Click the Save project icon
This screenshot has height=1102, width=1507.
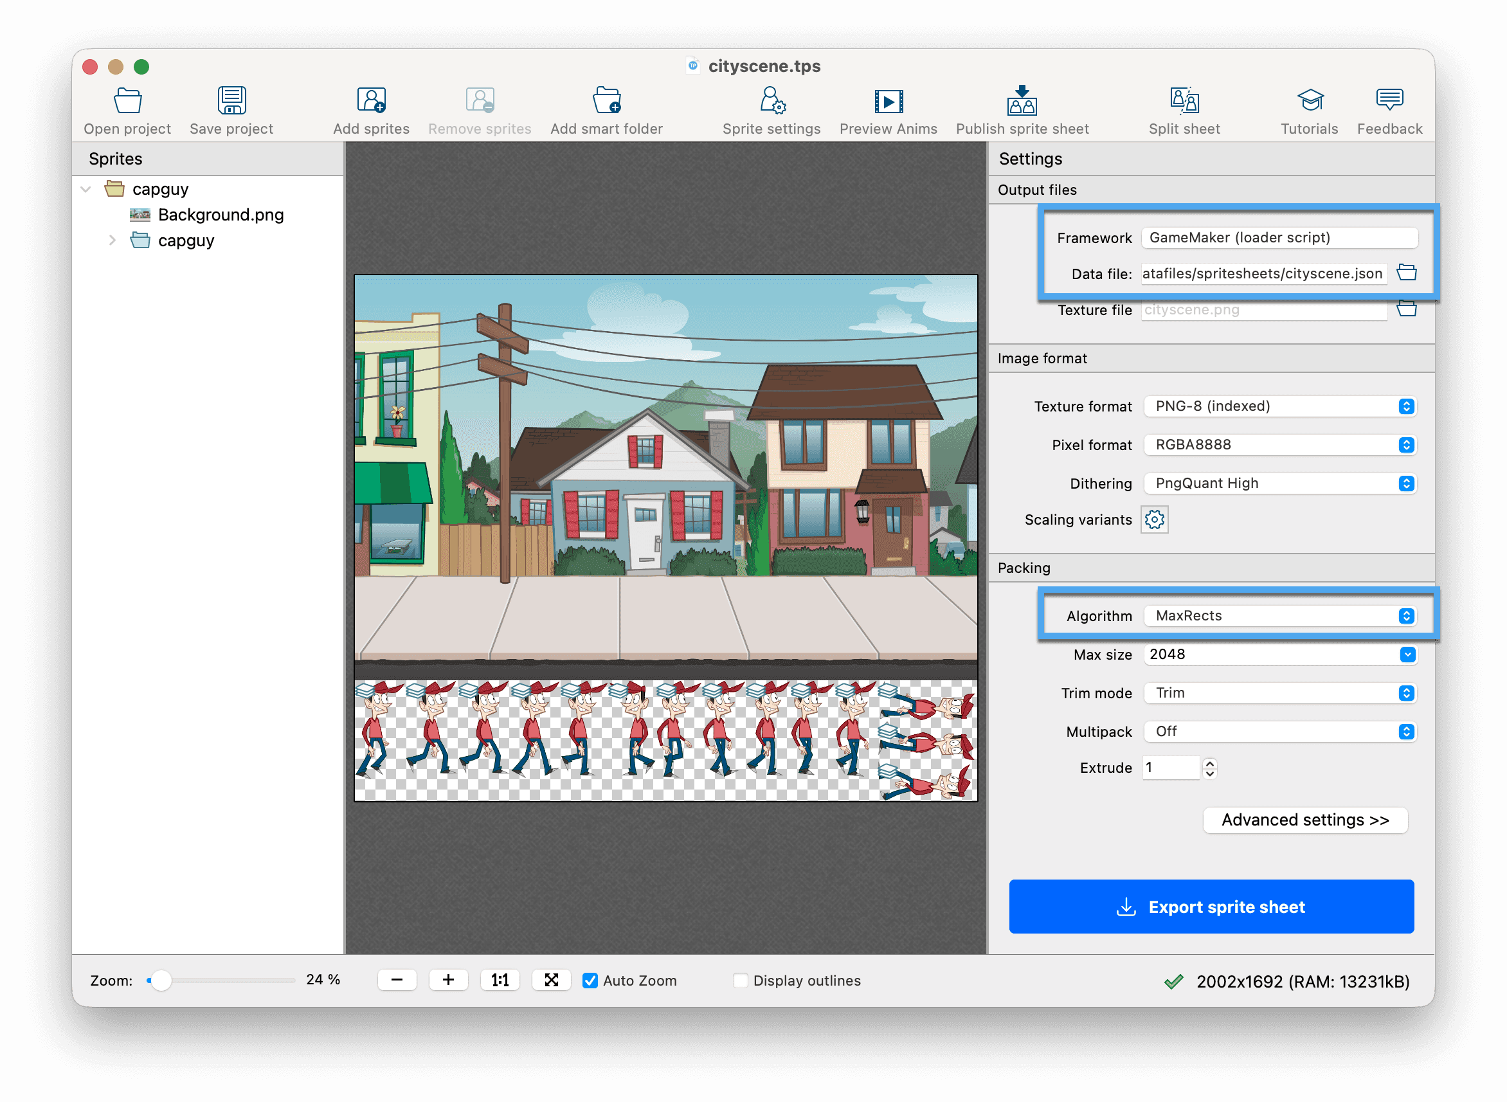tap(231, 101)
